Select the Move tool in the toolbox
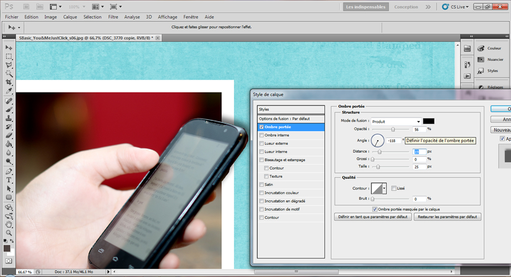 point(9,48)
